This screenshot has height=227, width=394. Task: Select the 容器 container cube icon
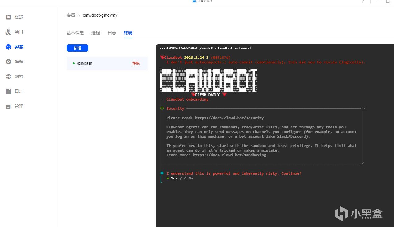tap(8, 47)
